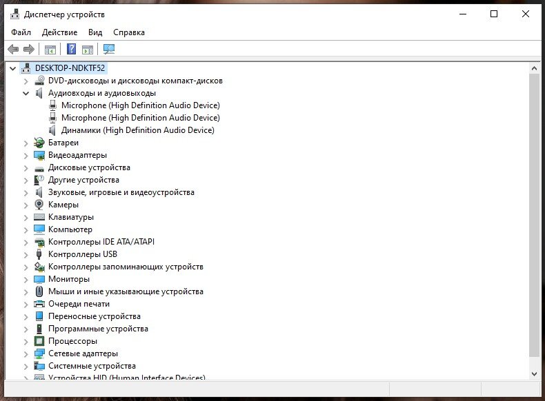This screenshot has width=545, height=401.
Task: Expand the Сетевые адаптеры category chevron
Action: (x=26, y=353)
